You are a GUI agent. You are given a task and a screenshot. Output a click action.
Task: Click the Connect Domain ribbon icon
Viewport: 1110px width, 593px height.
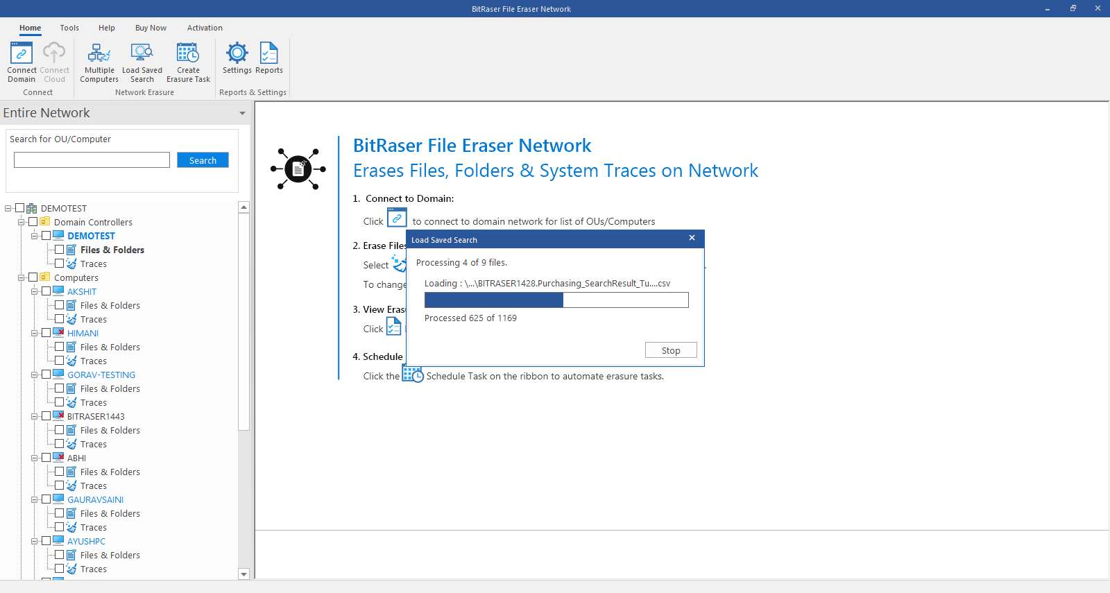pyautogui.click(x=22, y=53)
